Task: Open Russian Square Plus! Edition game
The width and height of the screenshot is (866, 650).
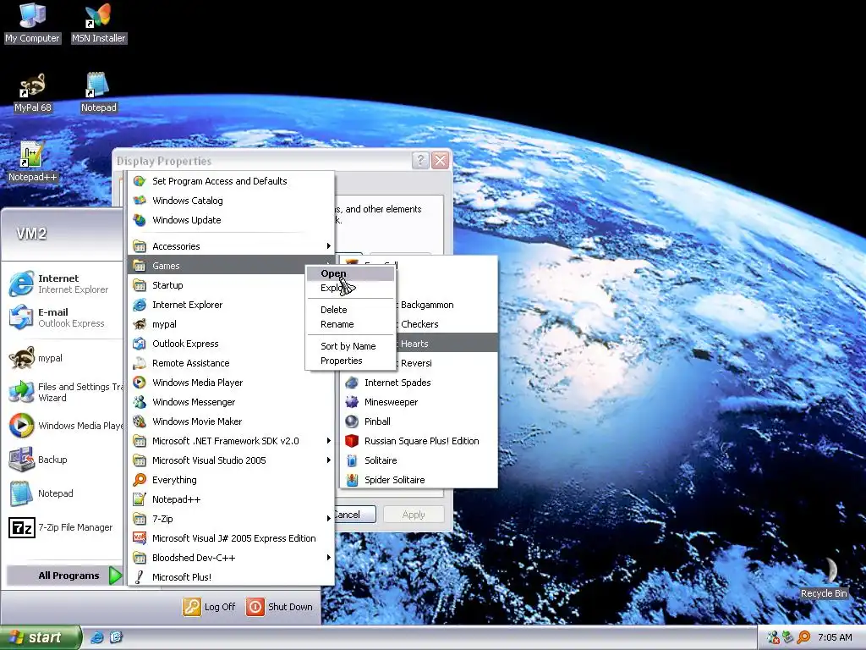Action: pos(419,441)
